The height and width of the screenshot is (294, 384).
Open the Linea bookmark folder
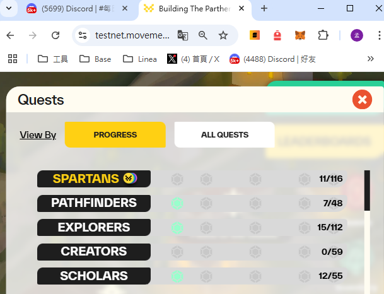(x=139, y=59)
